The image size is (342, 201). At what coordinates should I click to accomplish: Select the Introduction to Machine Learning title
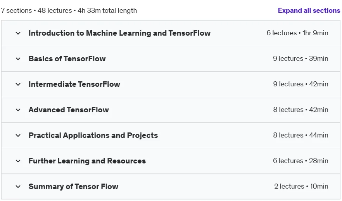coord(119,33)
